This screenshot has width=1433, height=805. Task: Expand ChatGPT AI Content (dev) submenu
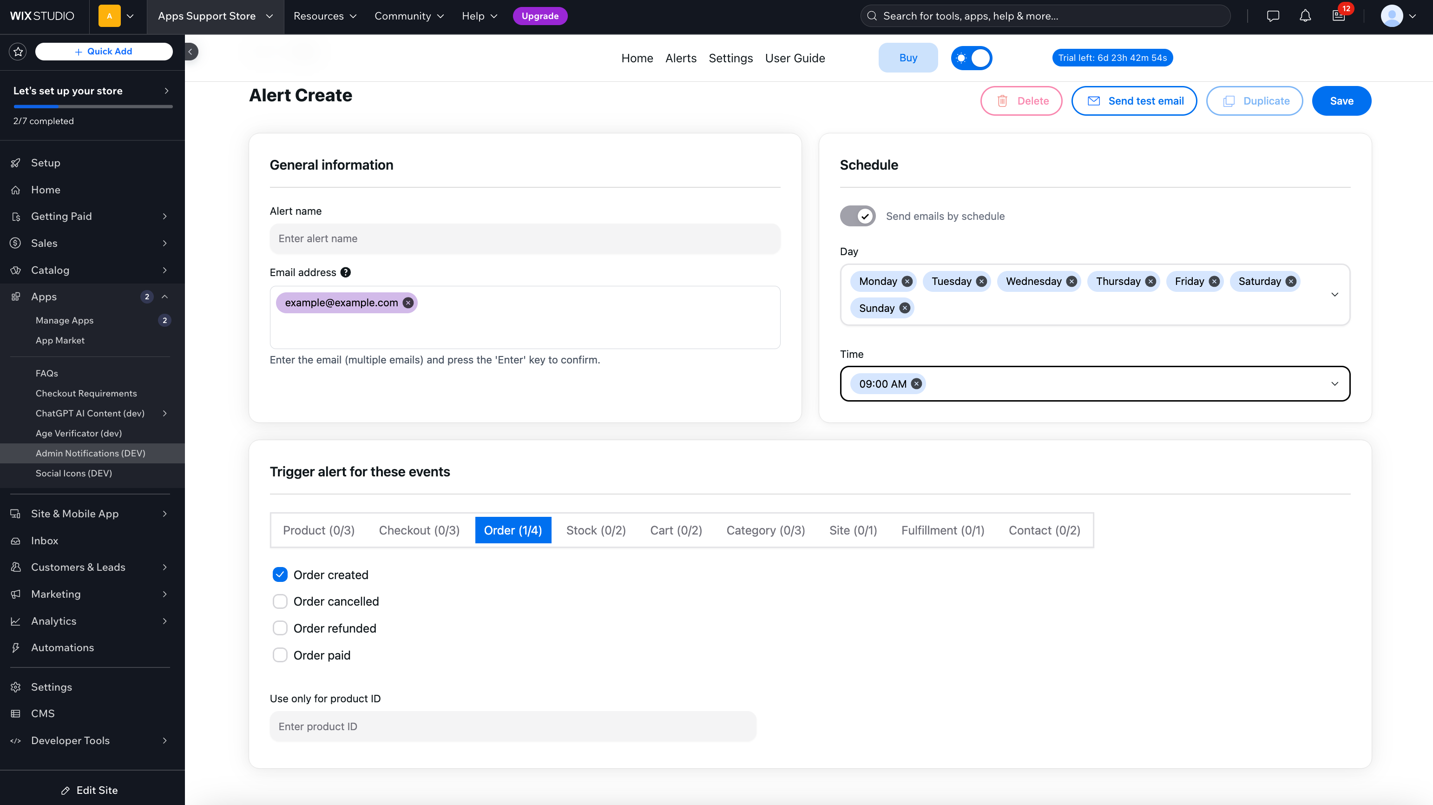tap(164, 413)
